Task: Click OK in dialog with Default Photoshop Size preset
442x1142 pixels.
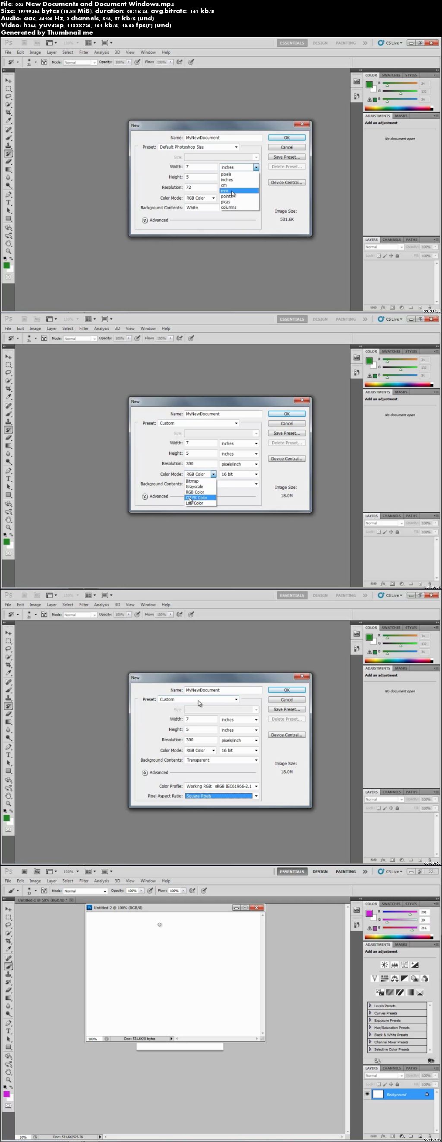Action: point(287,138)
